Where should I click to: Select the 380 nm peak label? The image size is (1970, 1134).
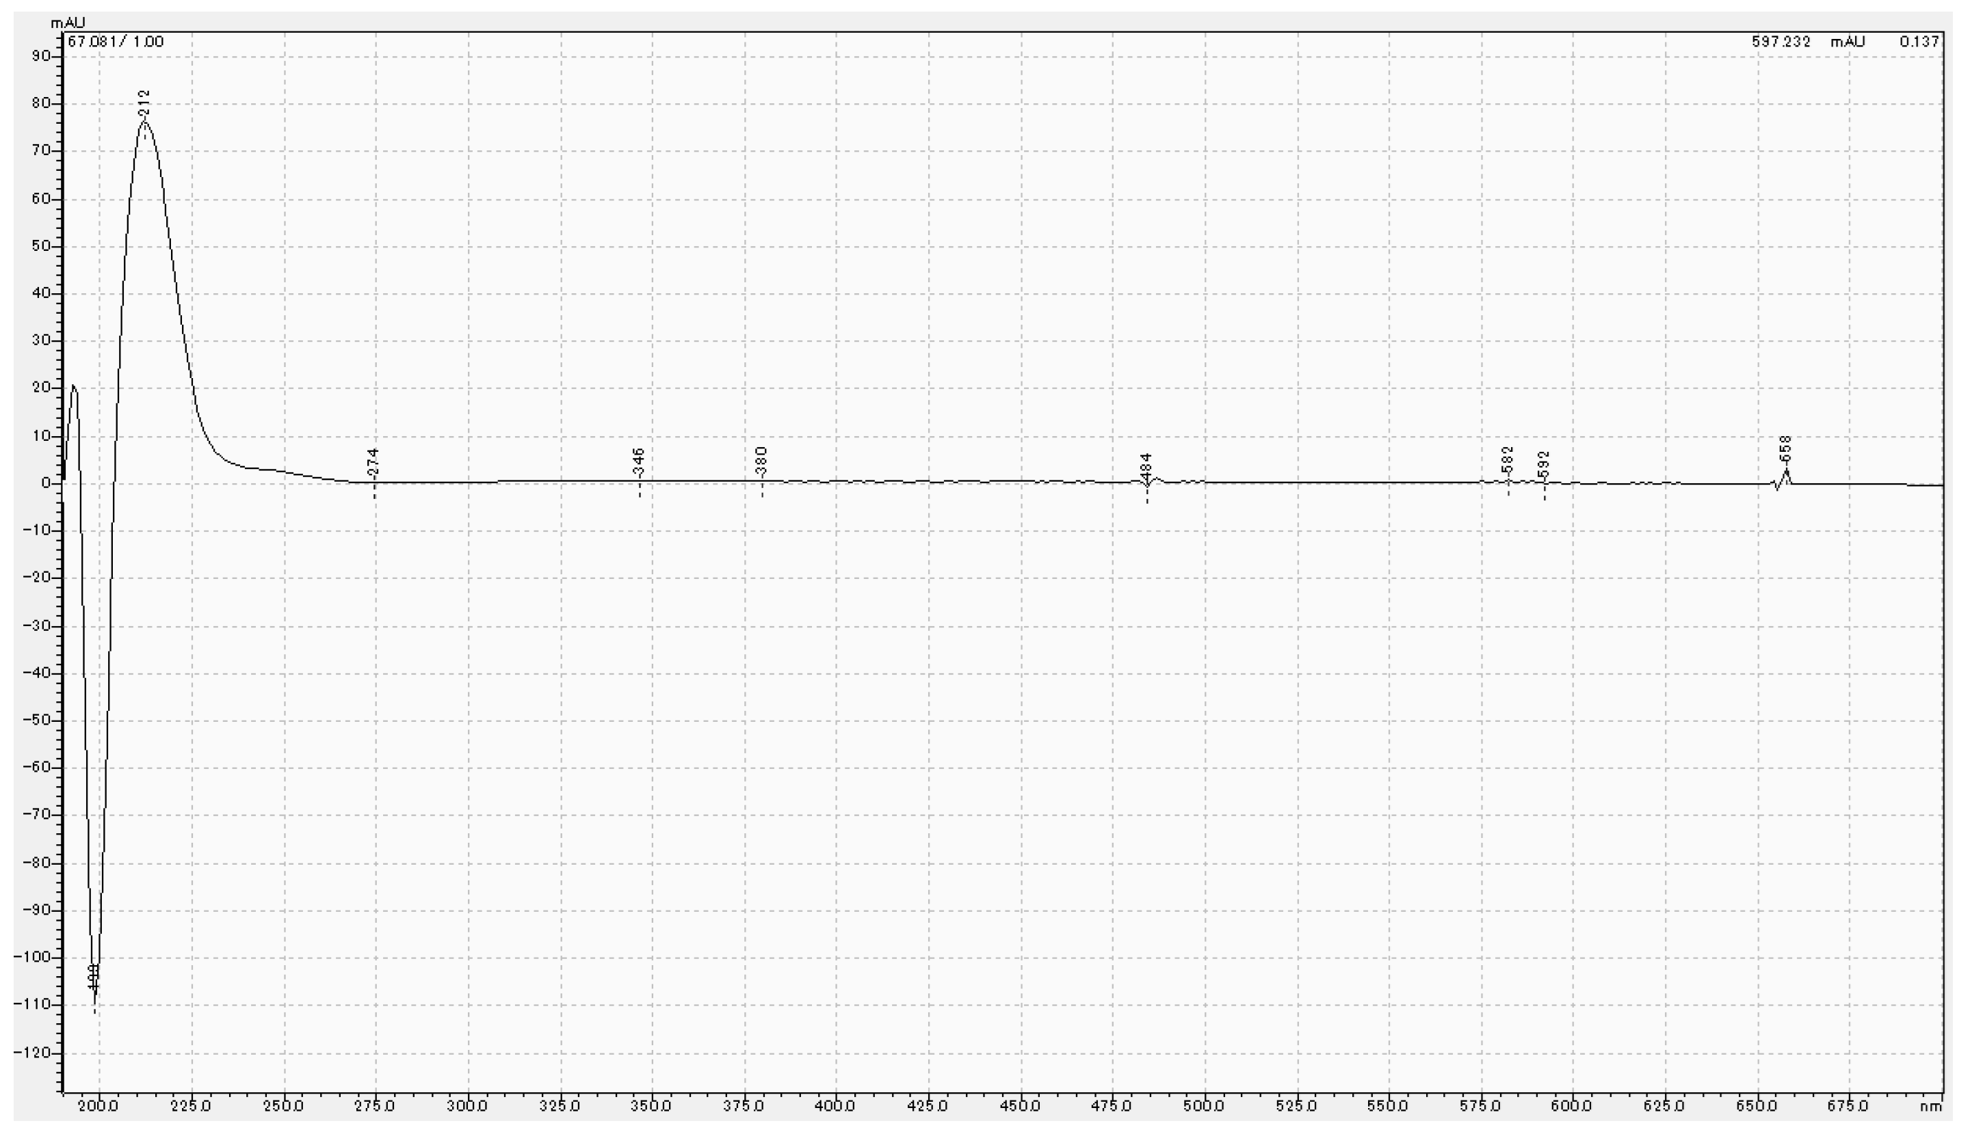click(x=762, y=461)
